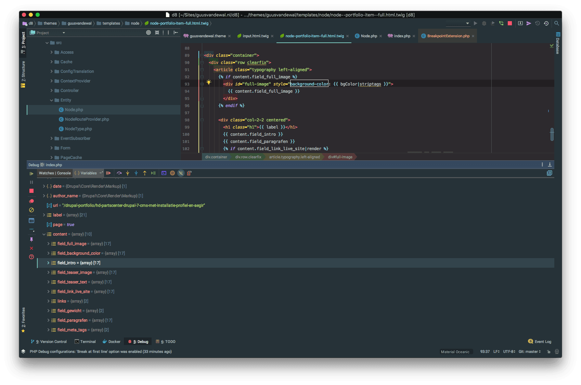Click the Step Into debug icon
The height and width of the screenshot is (385, 581).
click(x=127, y=173)
